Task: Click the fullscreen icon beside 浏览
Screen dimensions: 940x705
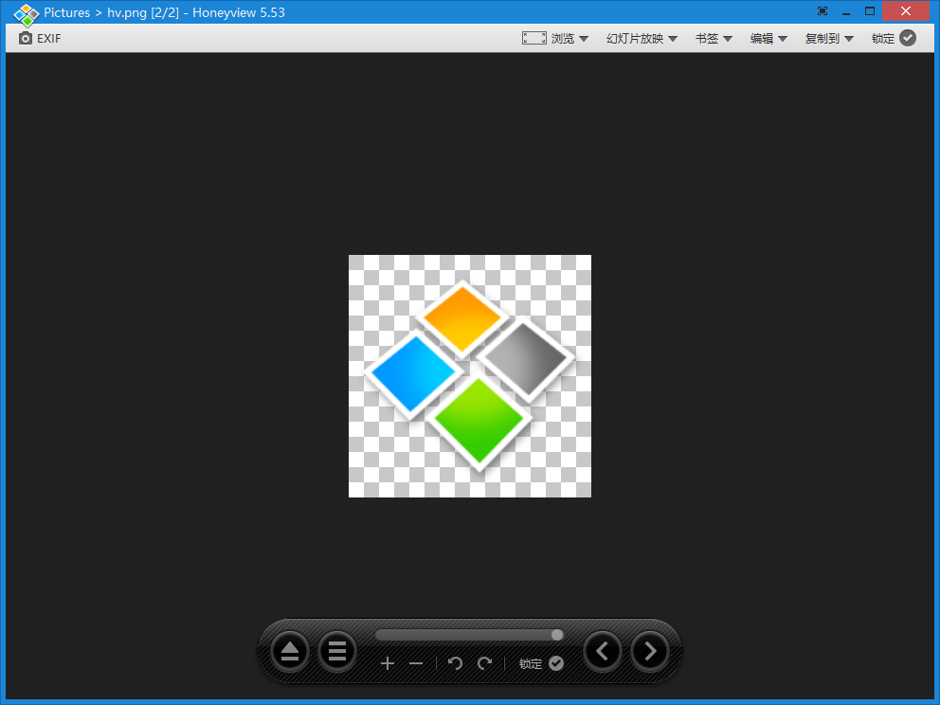Action: [x=533, y=38]
